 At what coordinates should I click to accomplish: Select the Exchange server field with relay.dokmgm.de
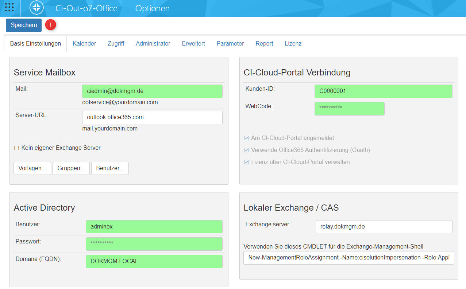(x=384, y=226)
